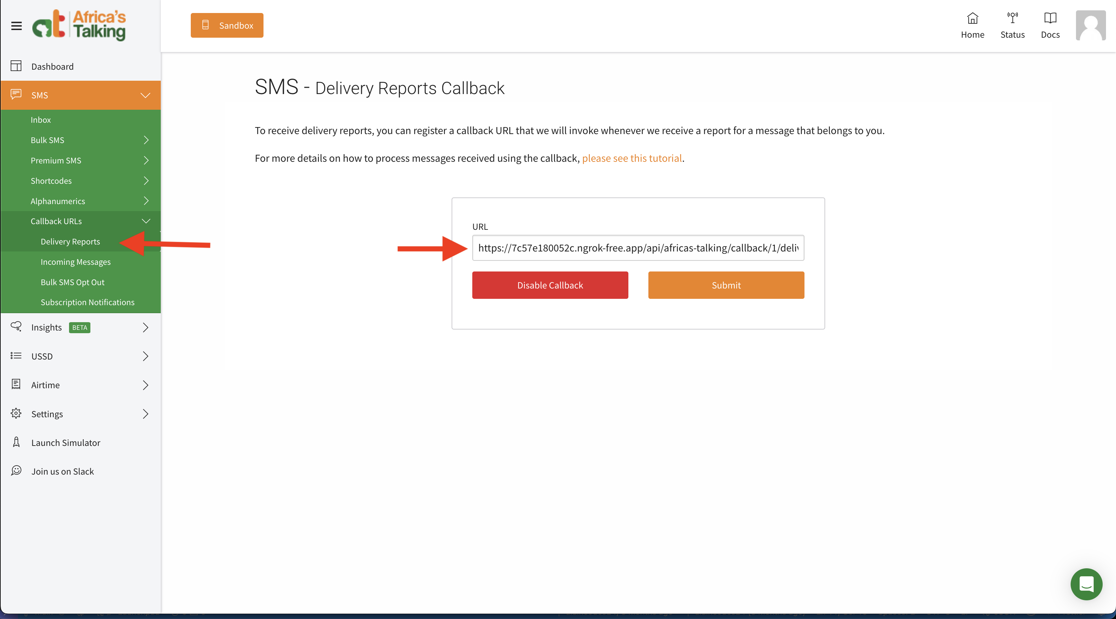The image size is (1116, 619).
Task: Click Disable Callback button
Action: click(x=550, y=285)
